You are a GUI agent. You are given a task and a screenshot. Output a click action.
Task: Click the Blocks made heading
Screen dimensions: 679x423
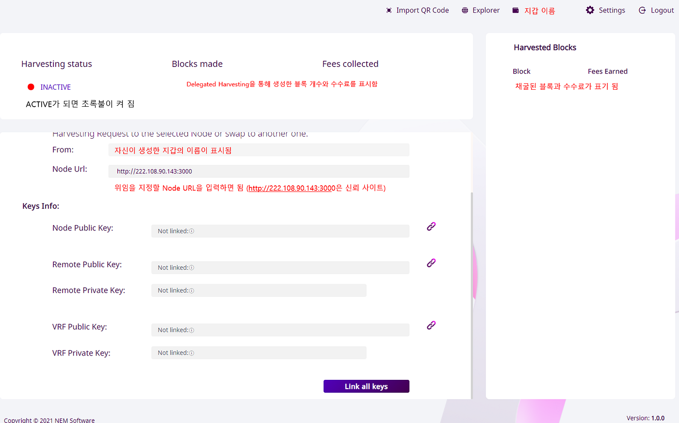[x=197, y=64]
